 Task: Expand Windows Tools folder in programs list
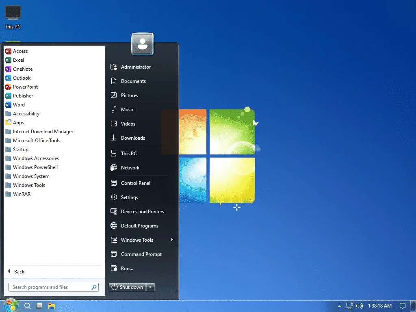point(54,185)
